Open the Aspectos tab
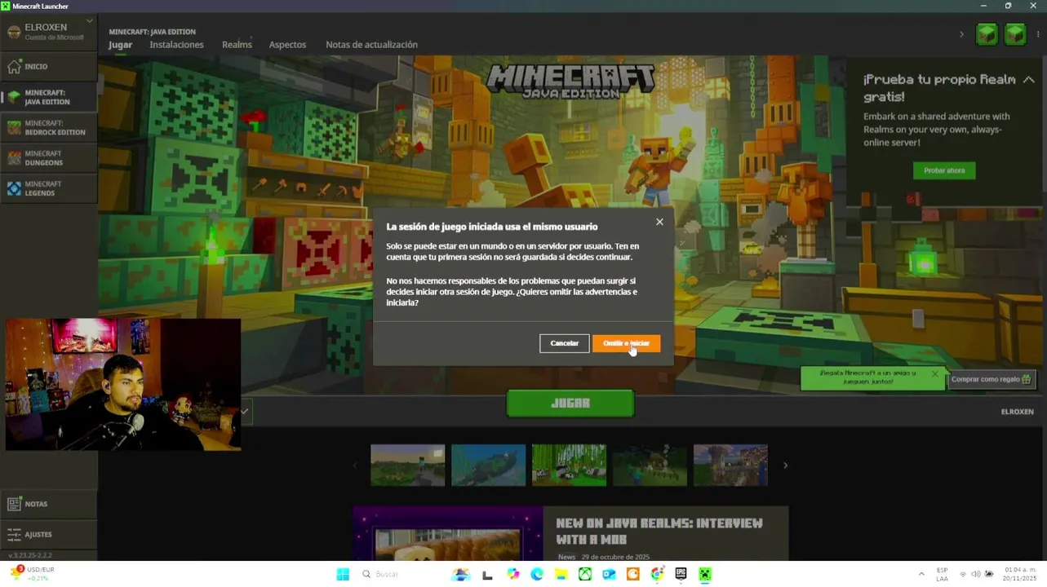 tap(287, 45)
